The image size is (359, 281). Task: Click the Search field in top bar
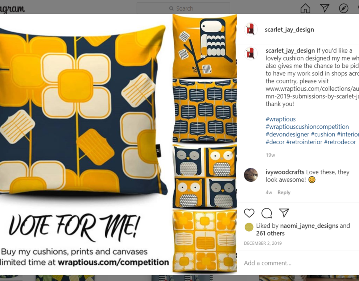click(183, 8)
